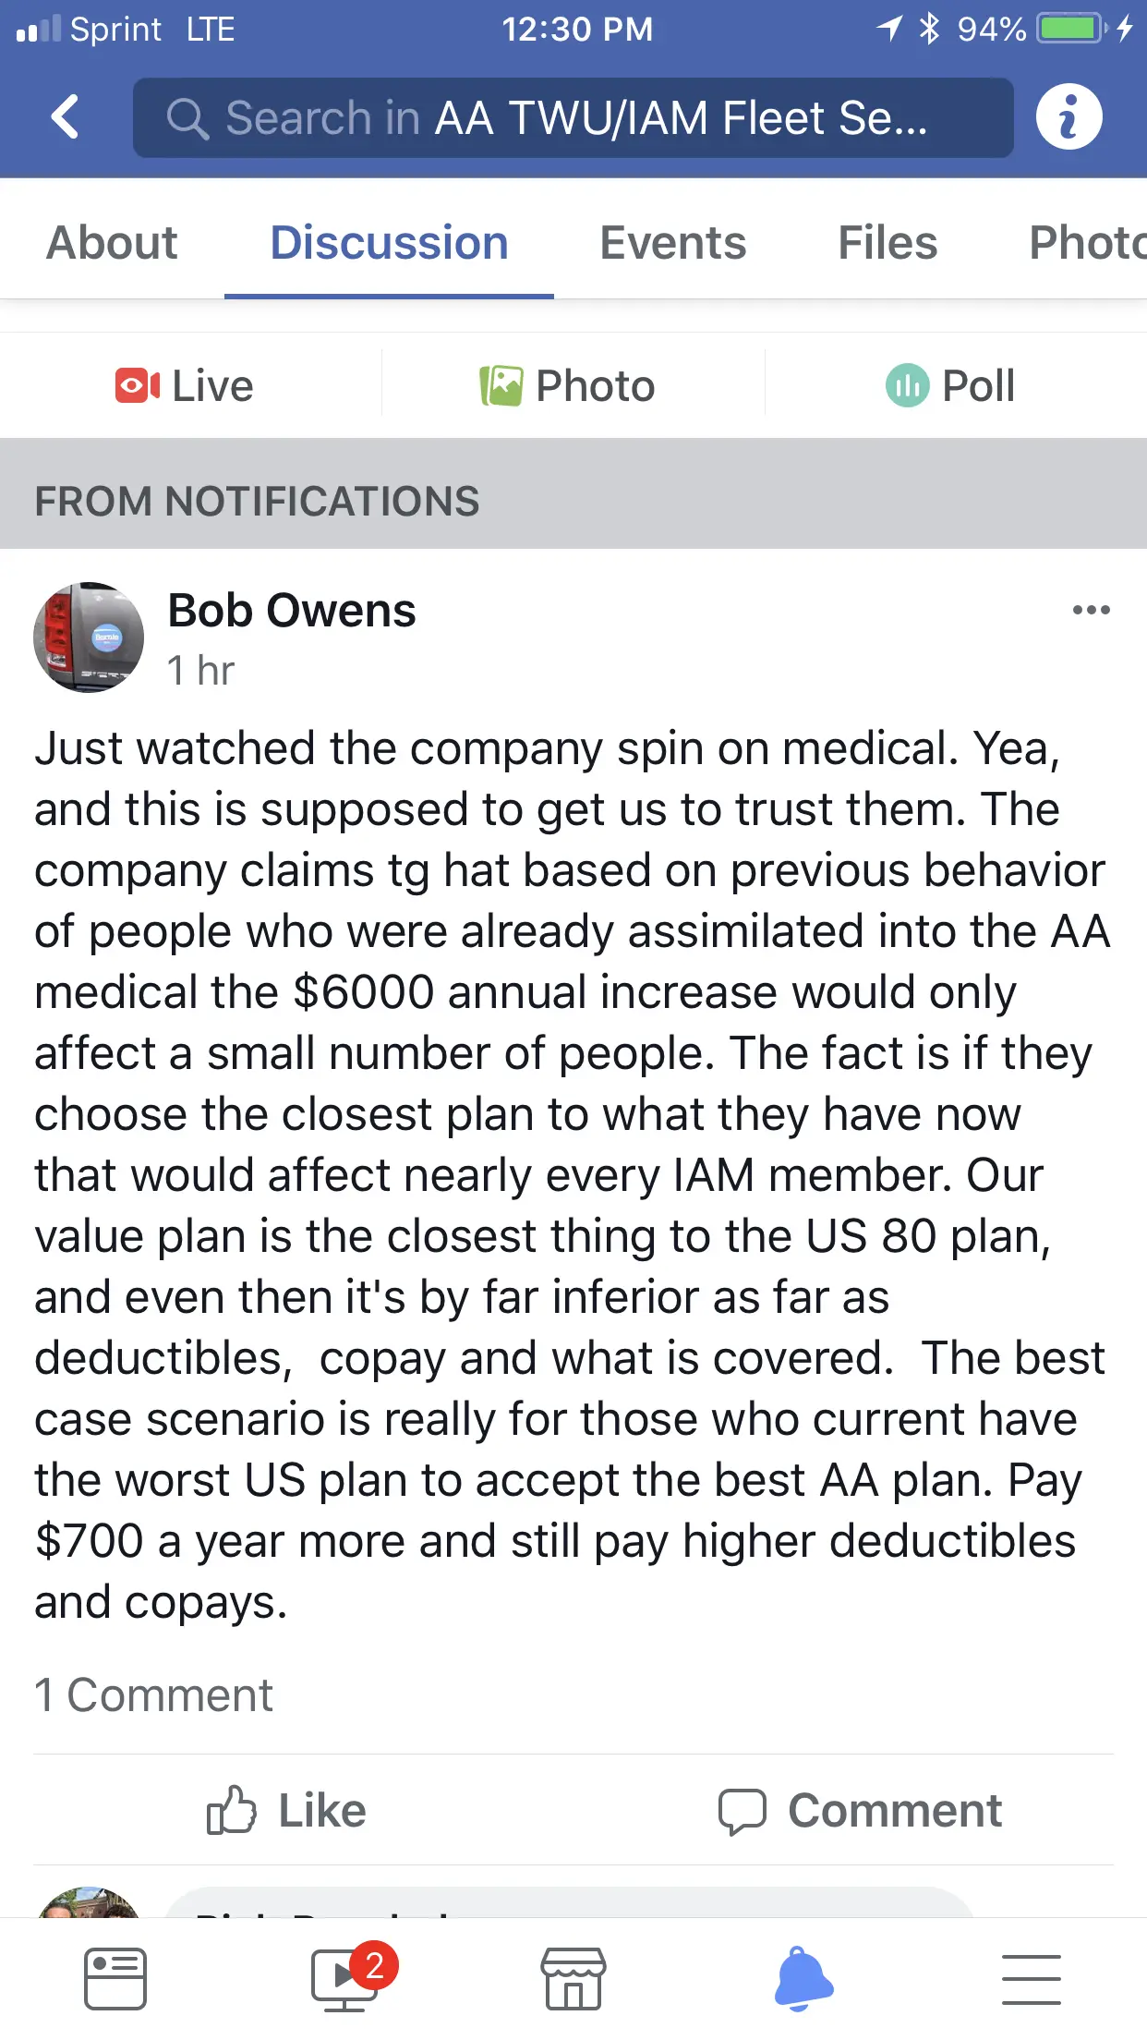Like Bob Owens' post
Screen dimensions: 1147x2040
point(286,1810)
